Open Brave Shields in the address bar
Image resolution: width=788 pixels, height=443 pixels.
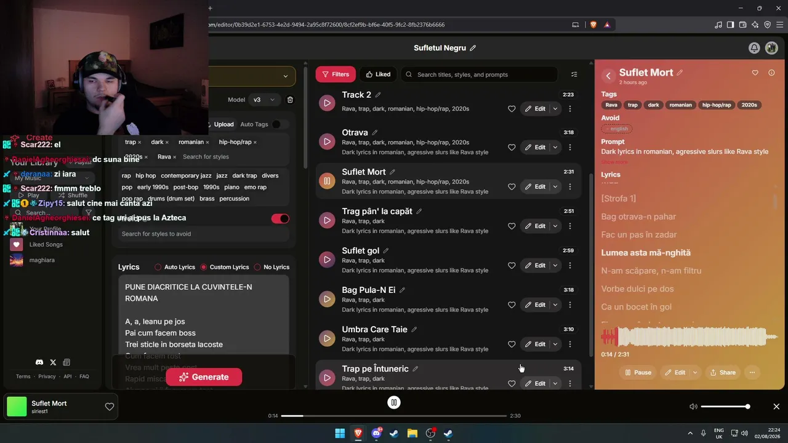tap(593, 25)
